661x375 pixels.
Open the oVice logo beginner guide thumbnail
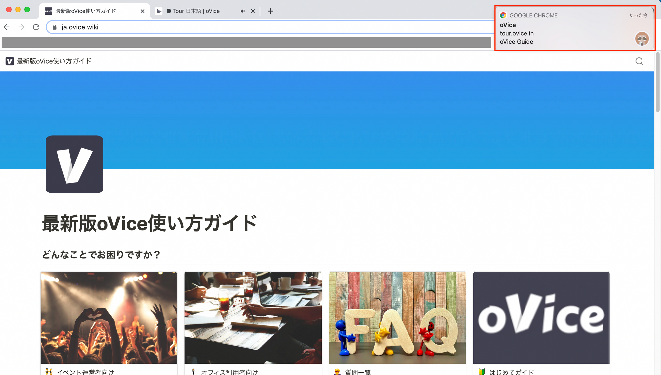coord(541,318)
